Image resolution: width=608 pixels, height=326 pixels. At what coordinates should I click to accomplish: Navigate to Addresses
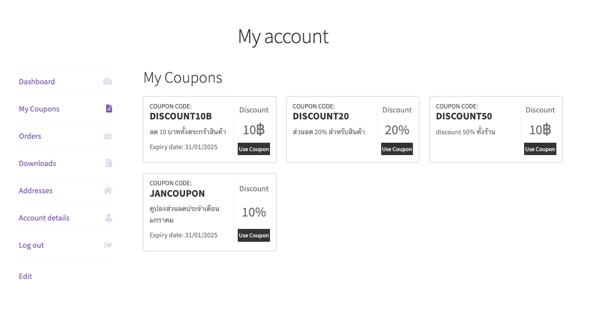tap(36, 191)
